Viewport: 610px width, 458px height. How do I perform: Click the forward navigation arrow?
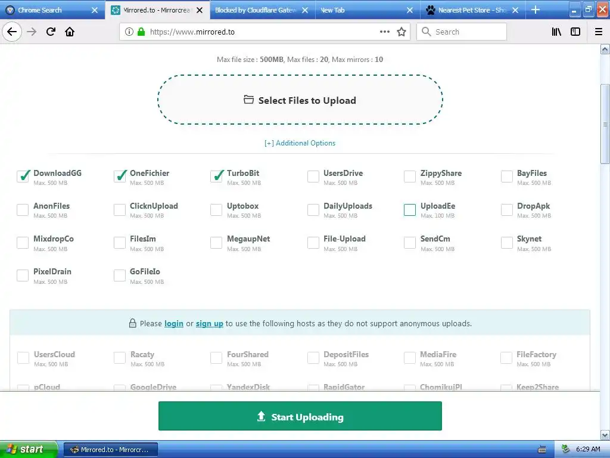click(x=32, y=32)
